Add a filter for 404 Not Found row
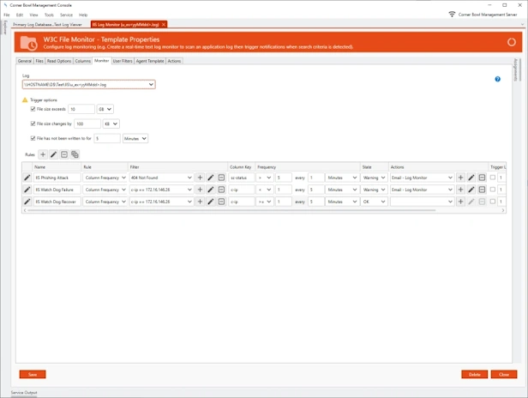The image size is (528, 398). pyautogui.click(x=201, y=178)
